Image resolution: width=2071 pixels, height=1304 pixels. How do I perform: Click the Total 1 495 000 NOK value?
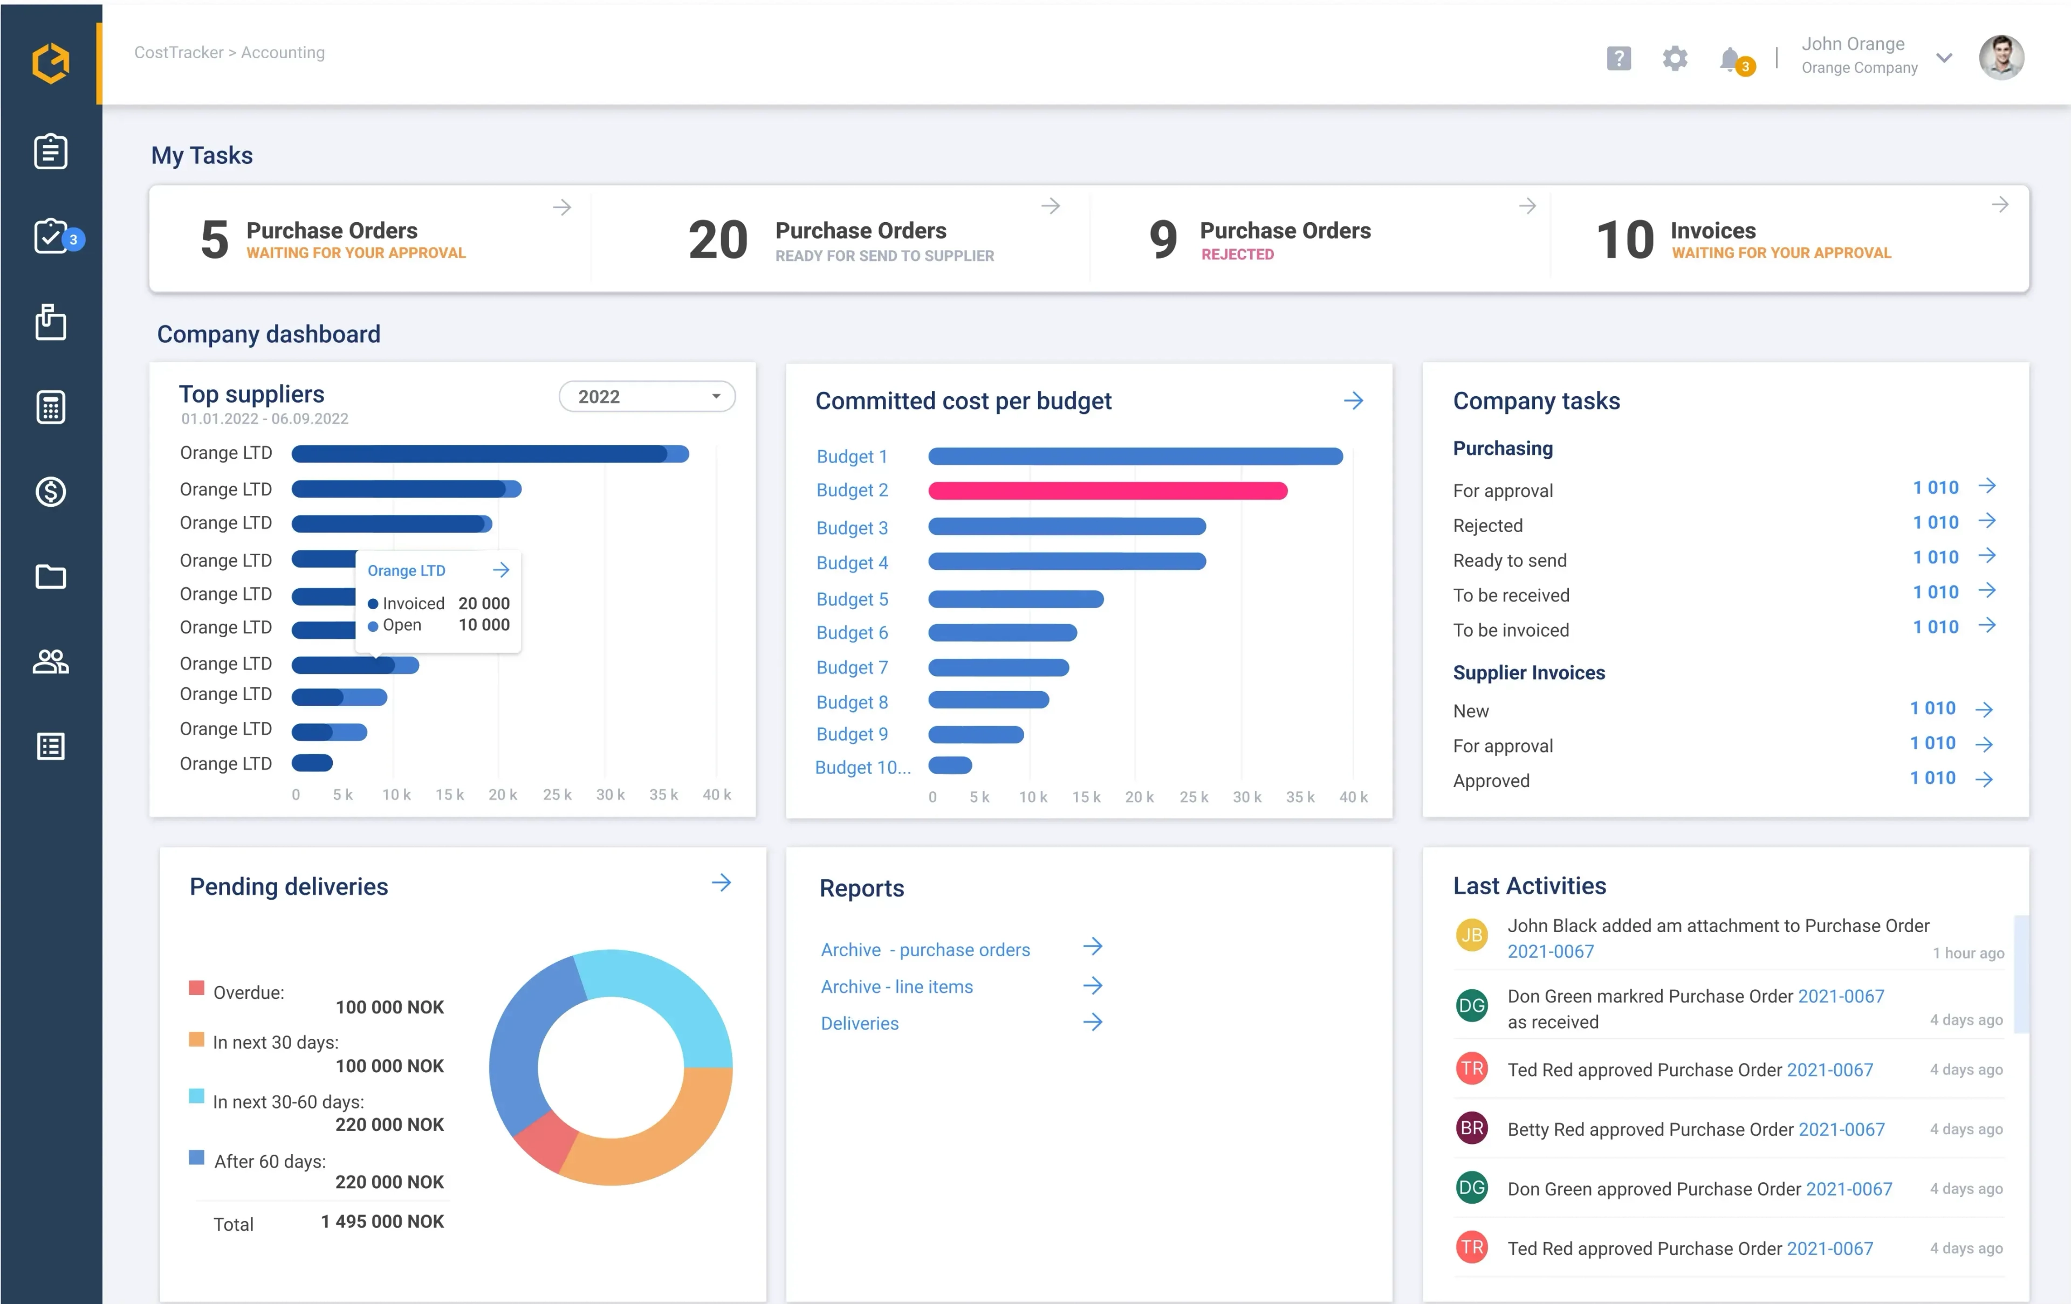coord(383,1222)
